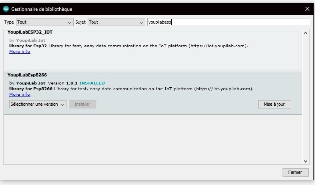Click the scrollbar up arrow

305,33
